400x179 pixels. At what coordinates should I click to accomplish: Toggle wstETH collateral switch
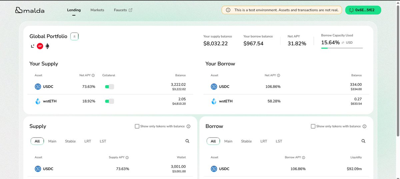click(x=109, y=101)
